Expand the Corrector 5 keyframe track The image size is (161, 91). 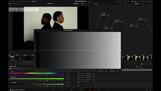point(85,74)
